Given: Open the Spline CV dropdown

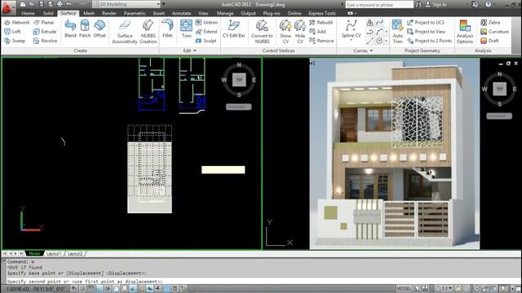Looking at the screenshot, I should pos(352,40).
